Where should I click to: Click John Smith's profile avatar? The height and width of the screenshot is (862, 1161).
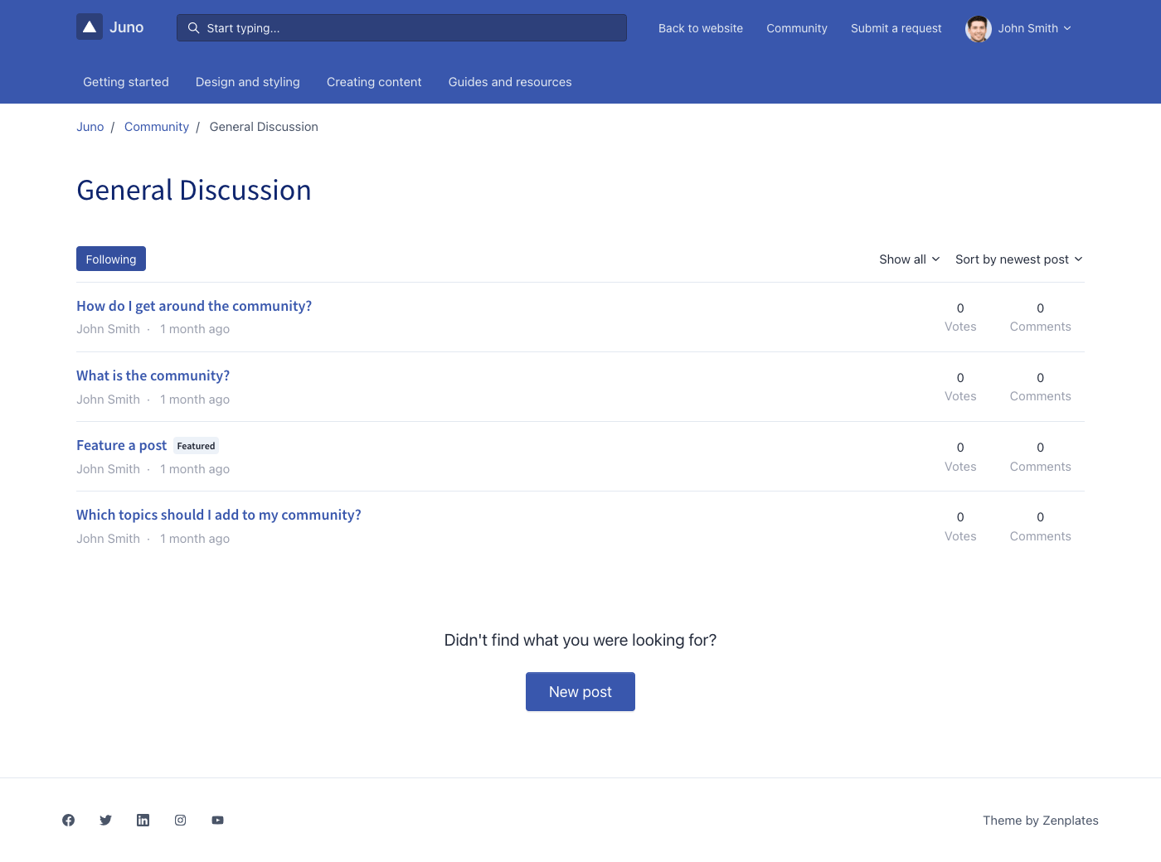coord(979,28)
